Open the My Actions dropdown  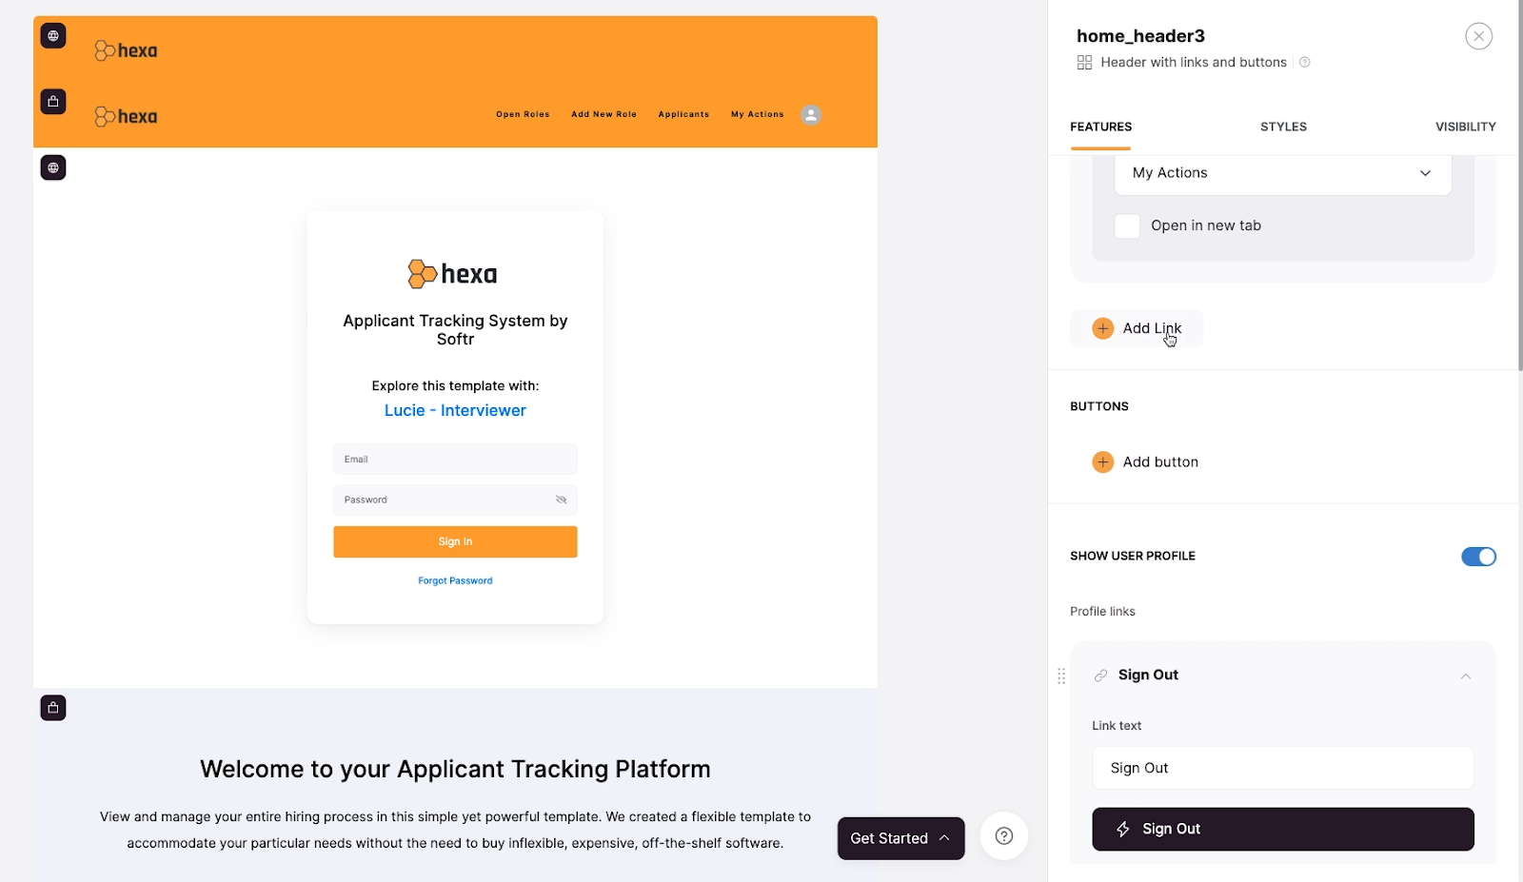(1282, 173)
